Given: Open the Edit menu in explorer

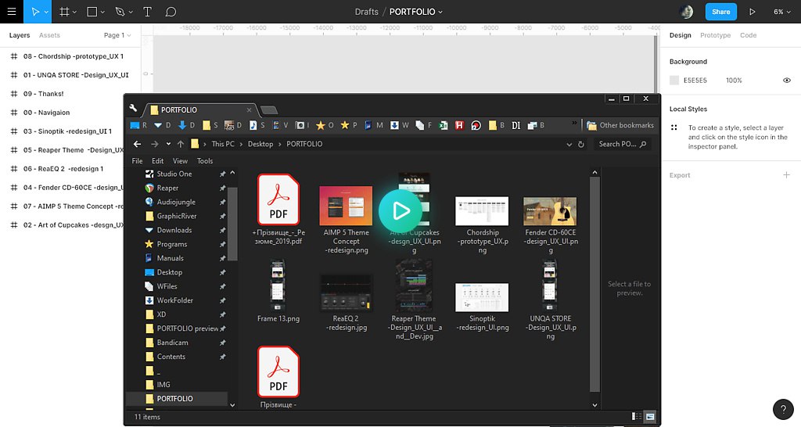Looking at the screenshot, I should [157, 161].
